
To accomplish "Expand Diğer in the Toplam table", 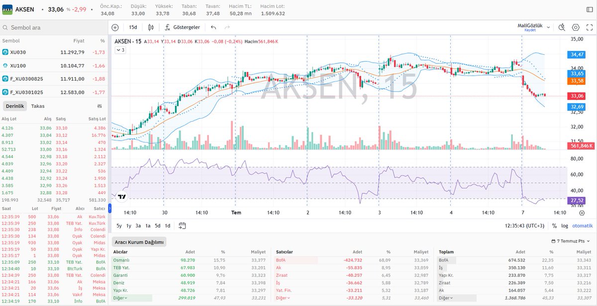I will [446, 298].
